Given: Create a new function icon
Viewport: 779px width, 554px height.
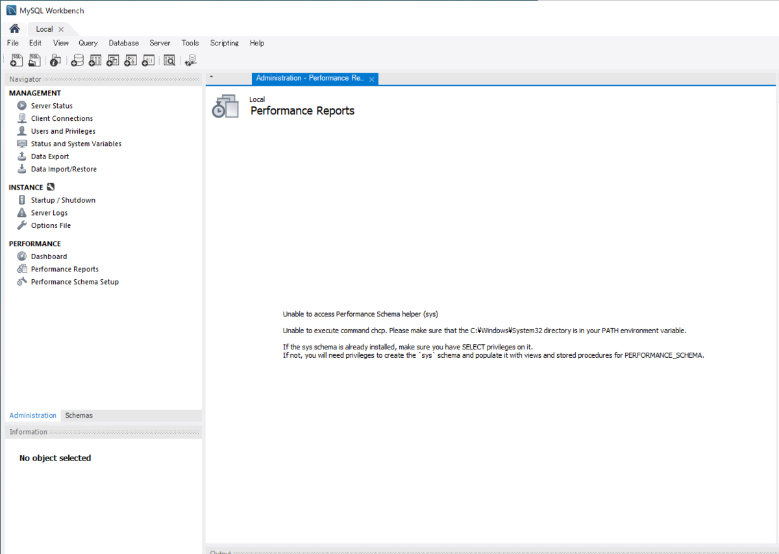Looking at the screenshot, I should pos(148,60).
